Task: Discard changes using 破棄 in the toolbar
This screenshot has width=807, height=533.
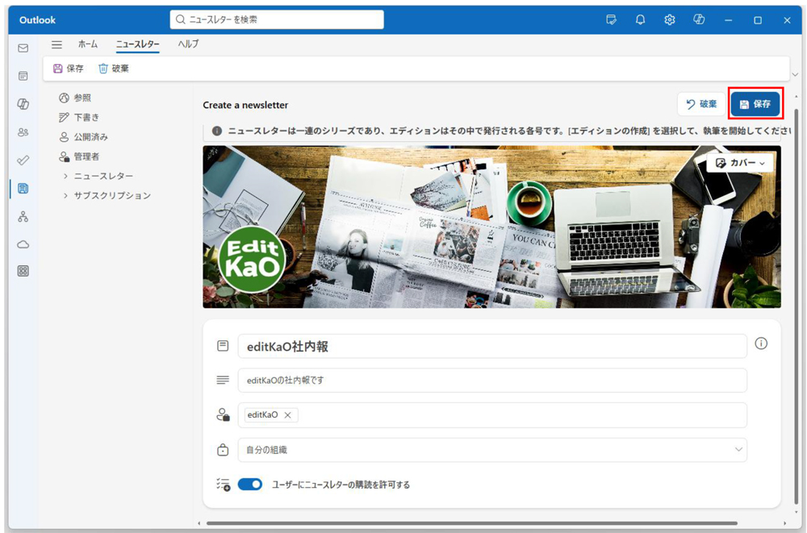Action: pos(116,68)
